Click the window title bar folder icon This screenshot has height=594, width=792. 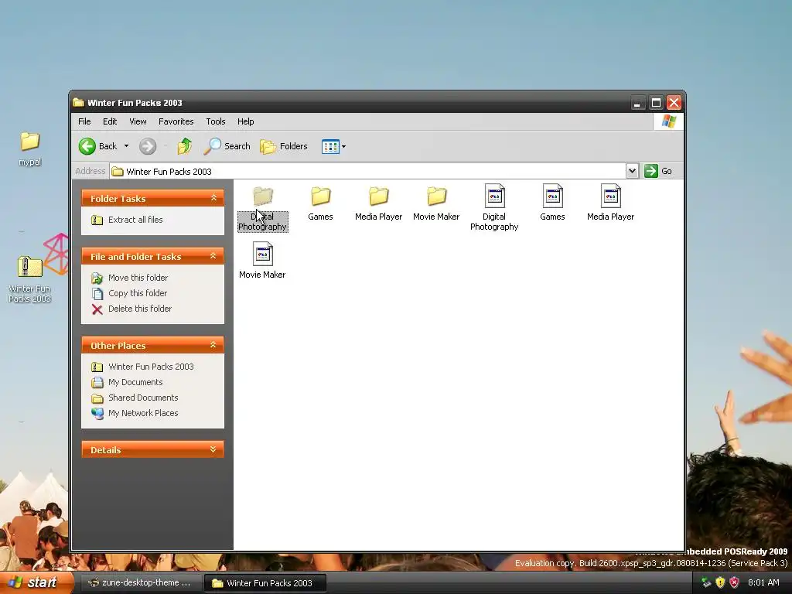pos(78,103)
